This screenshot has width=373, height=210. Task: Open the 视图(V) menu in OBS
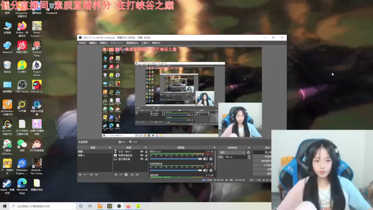104,43
